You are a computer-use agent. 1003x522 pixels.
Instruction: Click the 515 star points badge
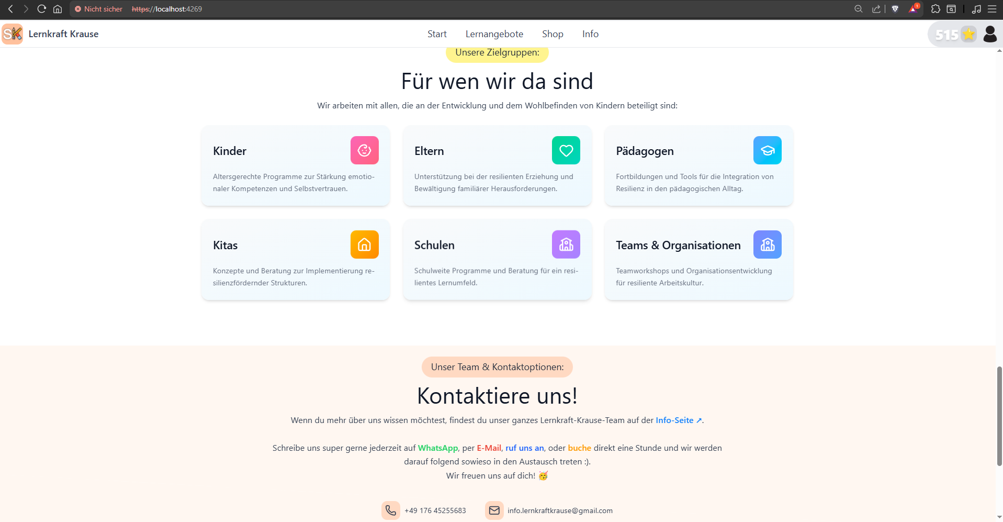tap(955, 35)
